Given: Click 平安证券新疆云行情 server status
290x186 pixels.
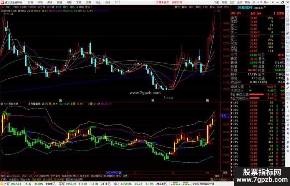Looking at the screenshot, I should click(203, 184).
